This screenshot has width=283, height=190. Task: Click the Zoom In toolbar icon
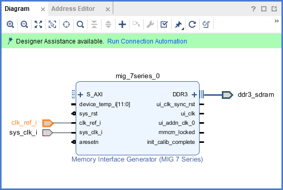point(10,24)
